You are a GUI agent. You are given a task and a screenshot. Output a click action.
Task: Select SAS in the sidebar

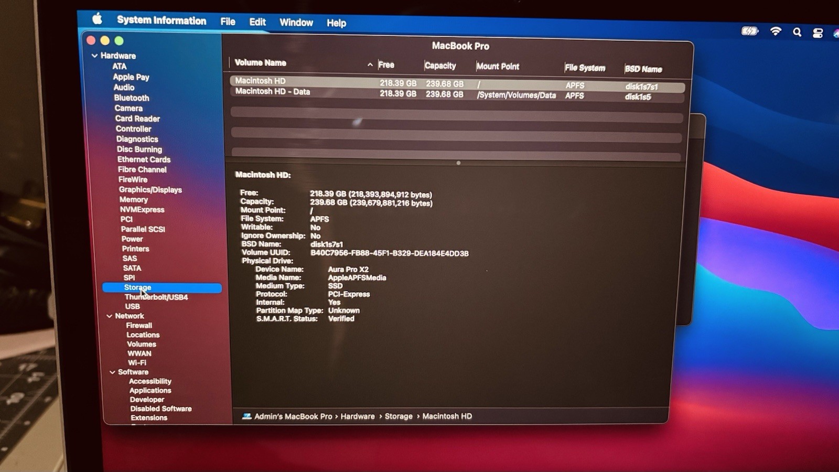130,259
